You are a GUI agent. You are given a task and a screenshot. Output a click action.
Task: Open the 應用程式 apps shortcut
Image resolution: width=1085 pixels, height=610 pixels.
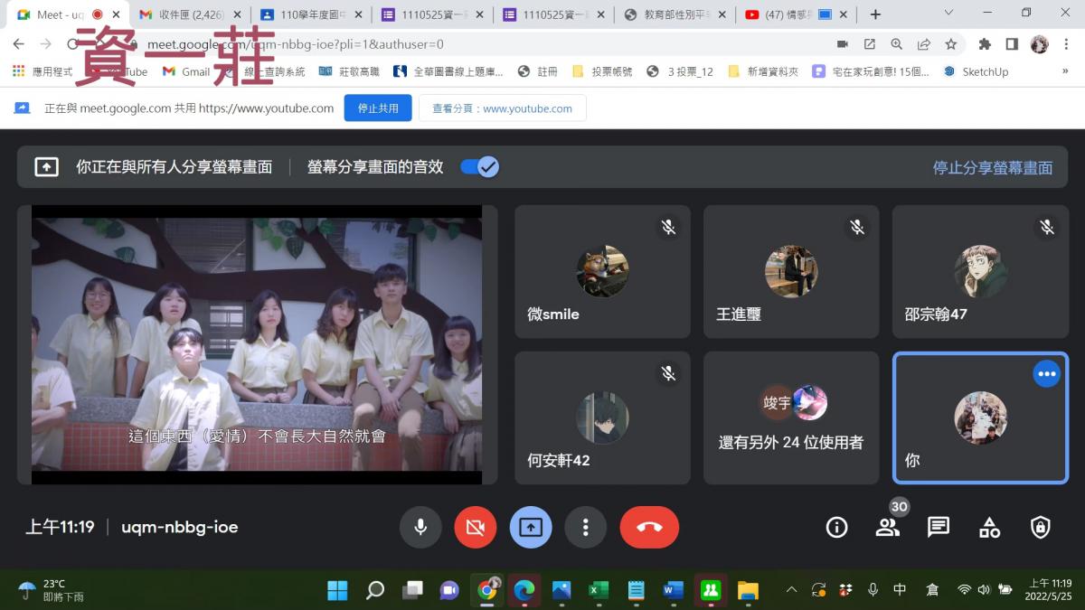point(42,71)
